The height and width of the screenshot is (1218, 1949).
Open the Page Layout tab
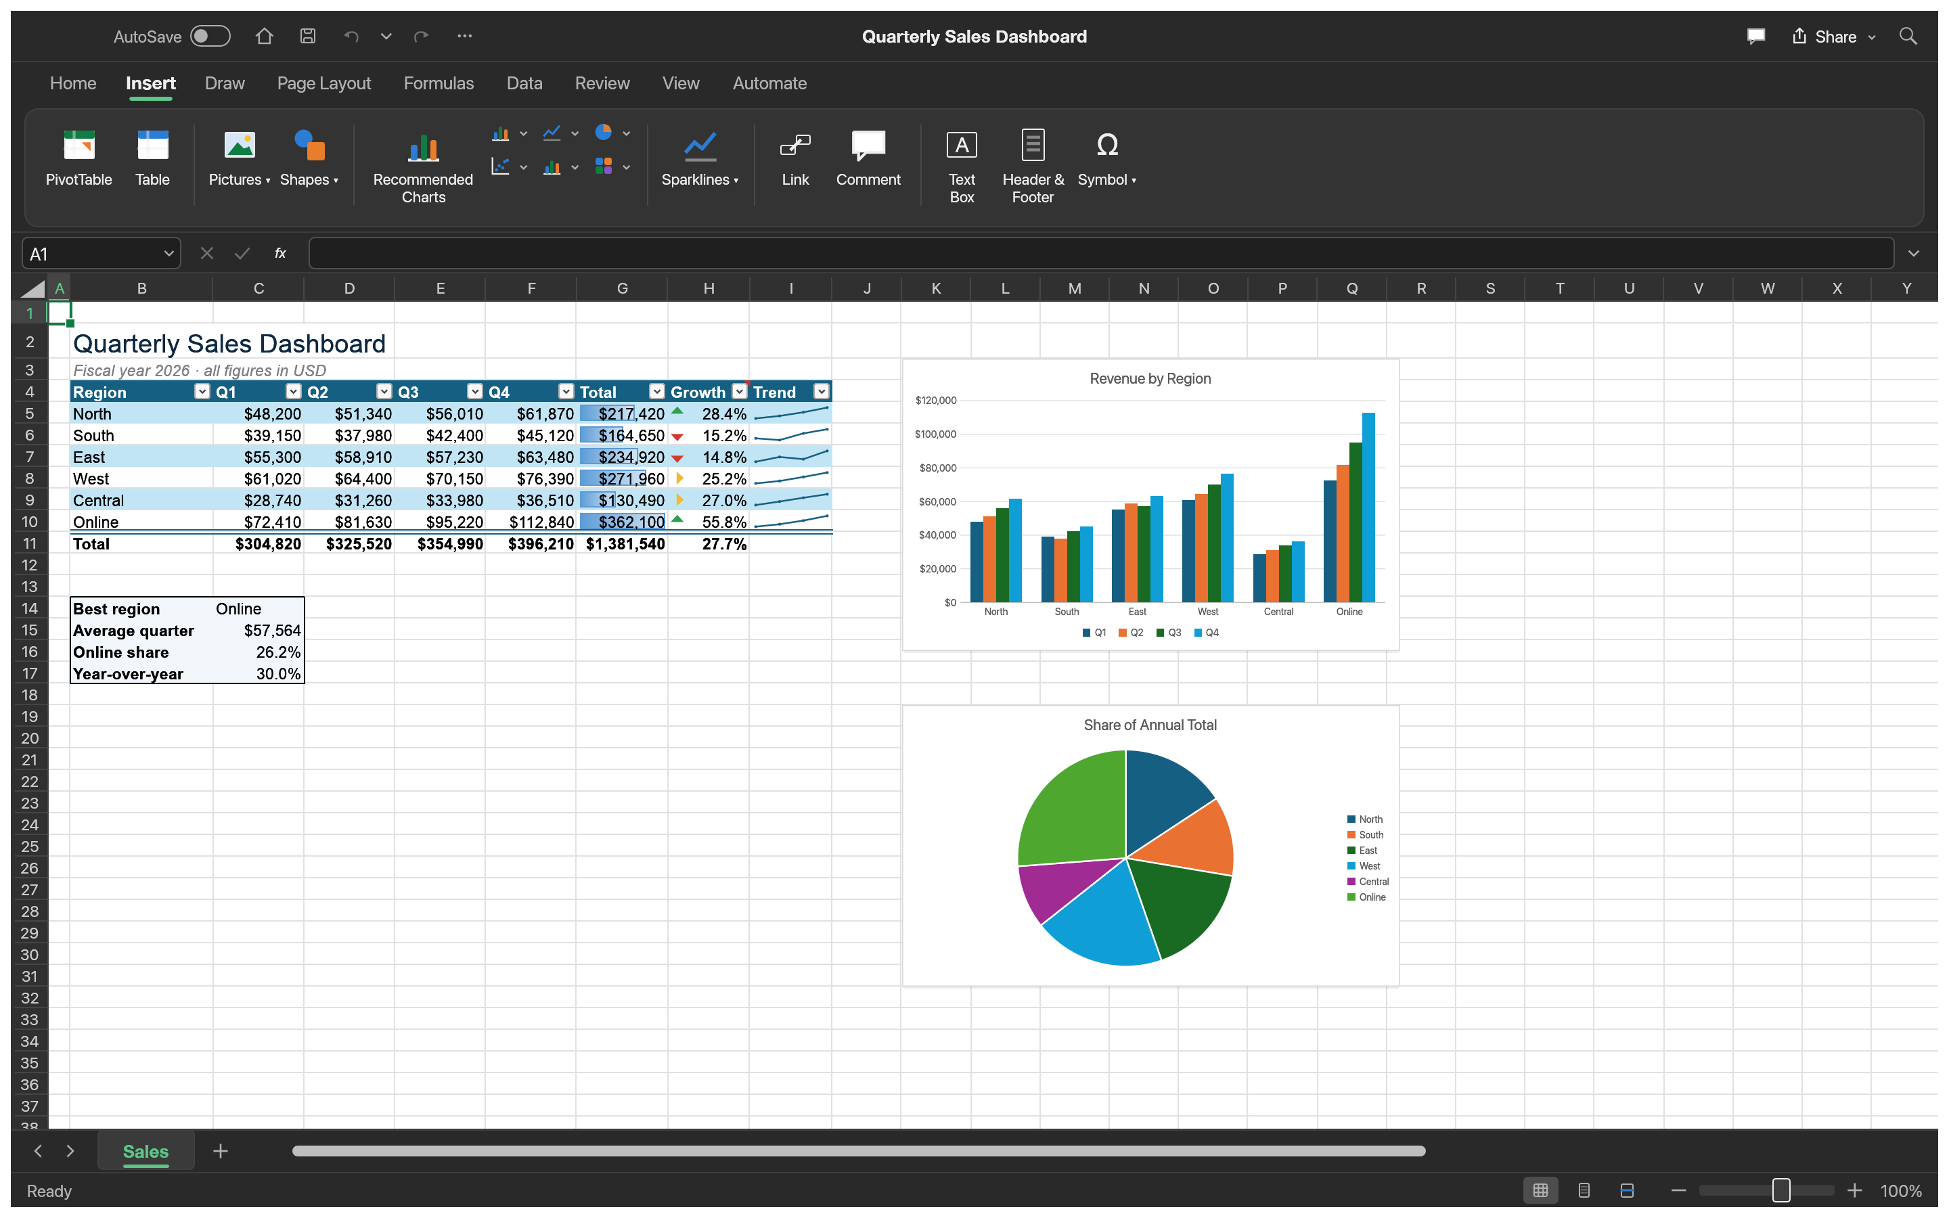click(323, 83)
